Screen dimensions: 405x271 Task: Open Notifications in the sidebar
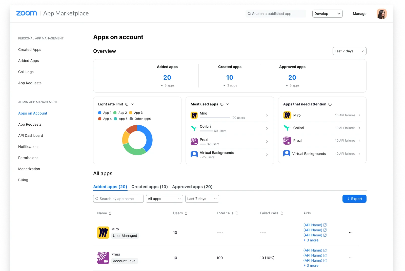point(29,147)
